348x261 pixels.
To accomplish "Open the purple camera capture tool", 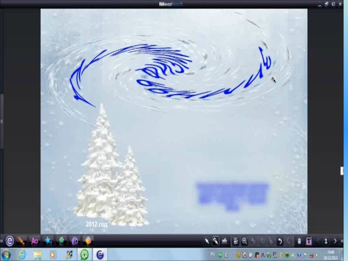I will 75,241.
